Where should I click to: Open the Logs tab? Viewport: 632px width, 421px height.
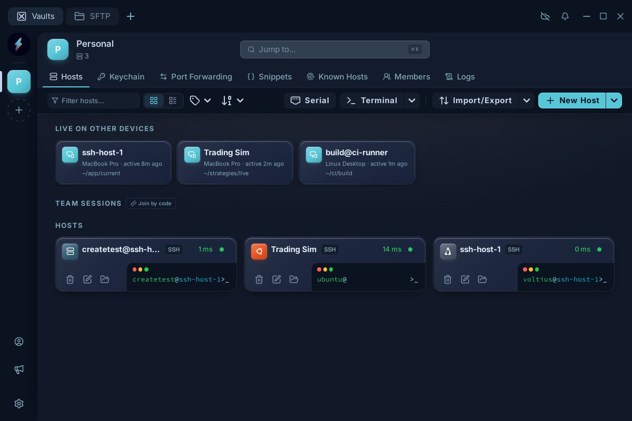point(460,77)
